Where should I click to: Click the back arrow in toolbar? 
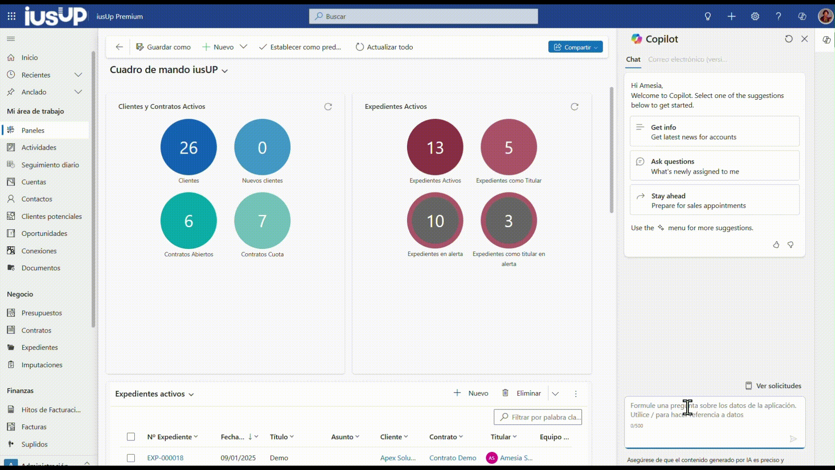pos(119,47)
